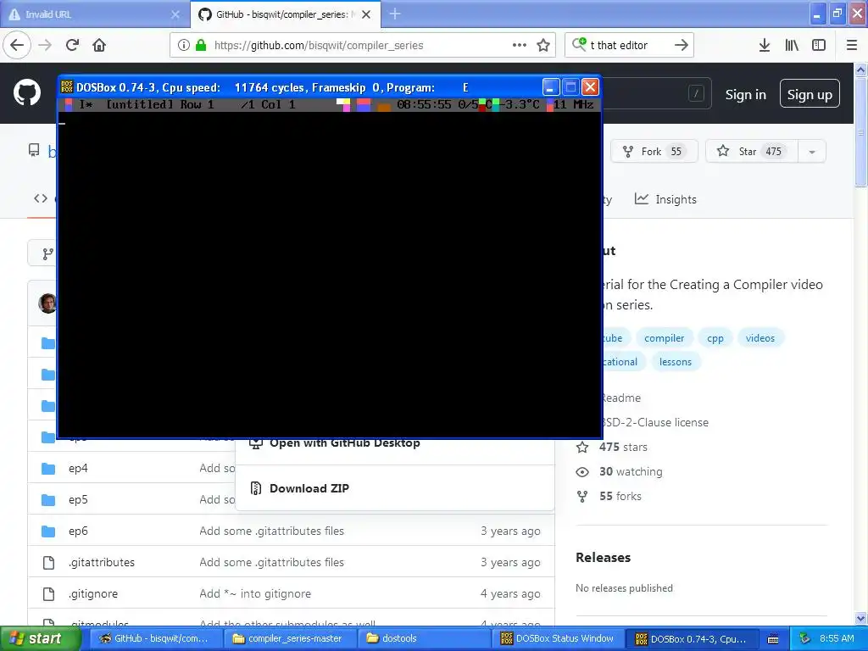
Task: Fork the repository
Action: pyautogui.click(x=654, y=151)
